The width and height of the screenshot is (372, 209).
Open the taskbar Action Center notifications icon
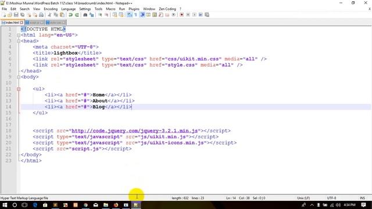[363, 205]
